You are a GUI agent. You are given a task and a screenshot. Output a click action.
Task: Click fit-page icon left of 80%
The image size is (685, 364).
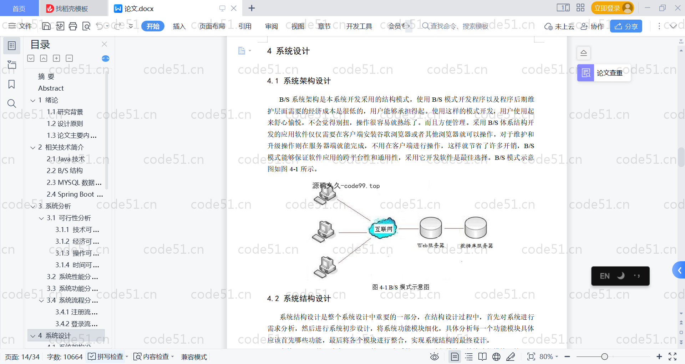click(x=531, y=357)
